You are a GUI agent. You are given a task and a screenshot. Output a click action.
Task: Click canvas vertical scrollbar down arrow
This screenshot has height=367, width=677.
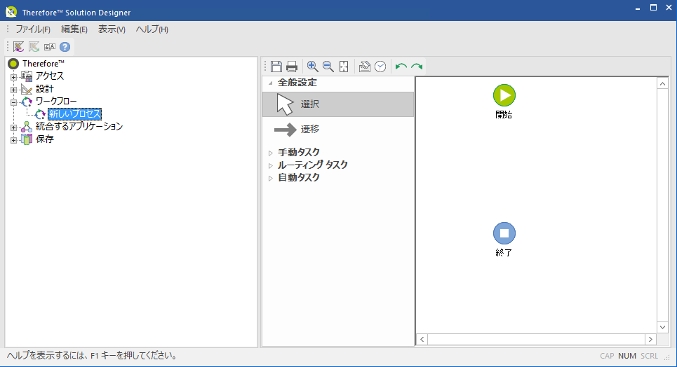click(662, 327)
